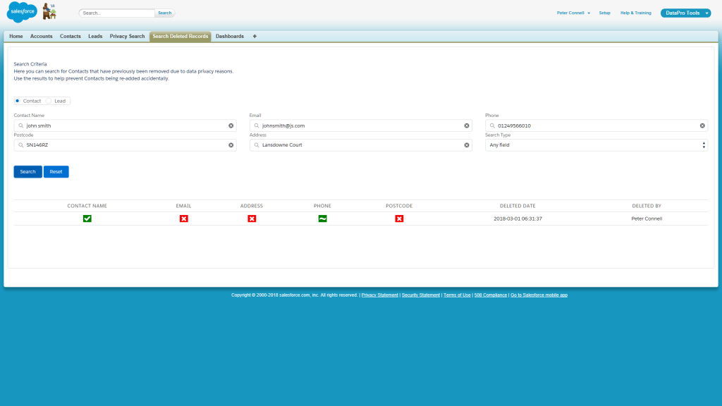Screen dimensions: 722x406
Task: Click the Salesforce cloud logo
Action: tap(21, 12)
